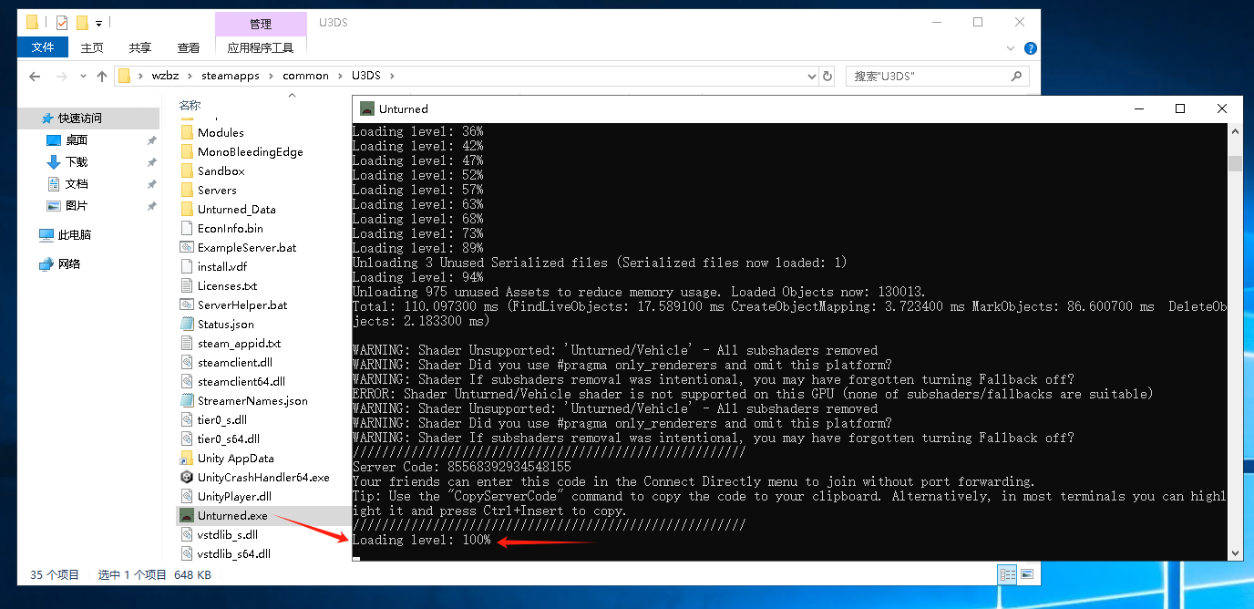Select the file named install.vdf
The height and width of the screenshot is (609, 1254).
[x=222, y=266]
